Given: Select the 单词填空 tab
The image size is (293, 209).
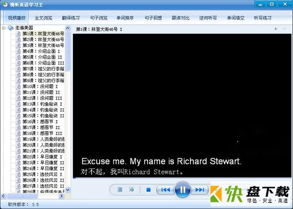Looking at the screenshot, I should click(236, 18).
